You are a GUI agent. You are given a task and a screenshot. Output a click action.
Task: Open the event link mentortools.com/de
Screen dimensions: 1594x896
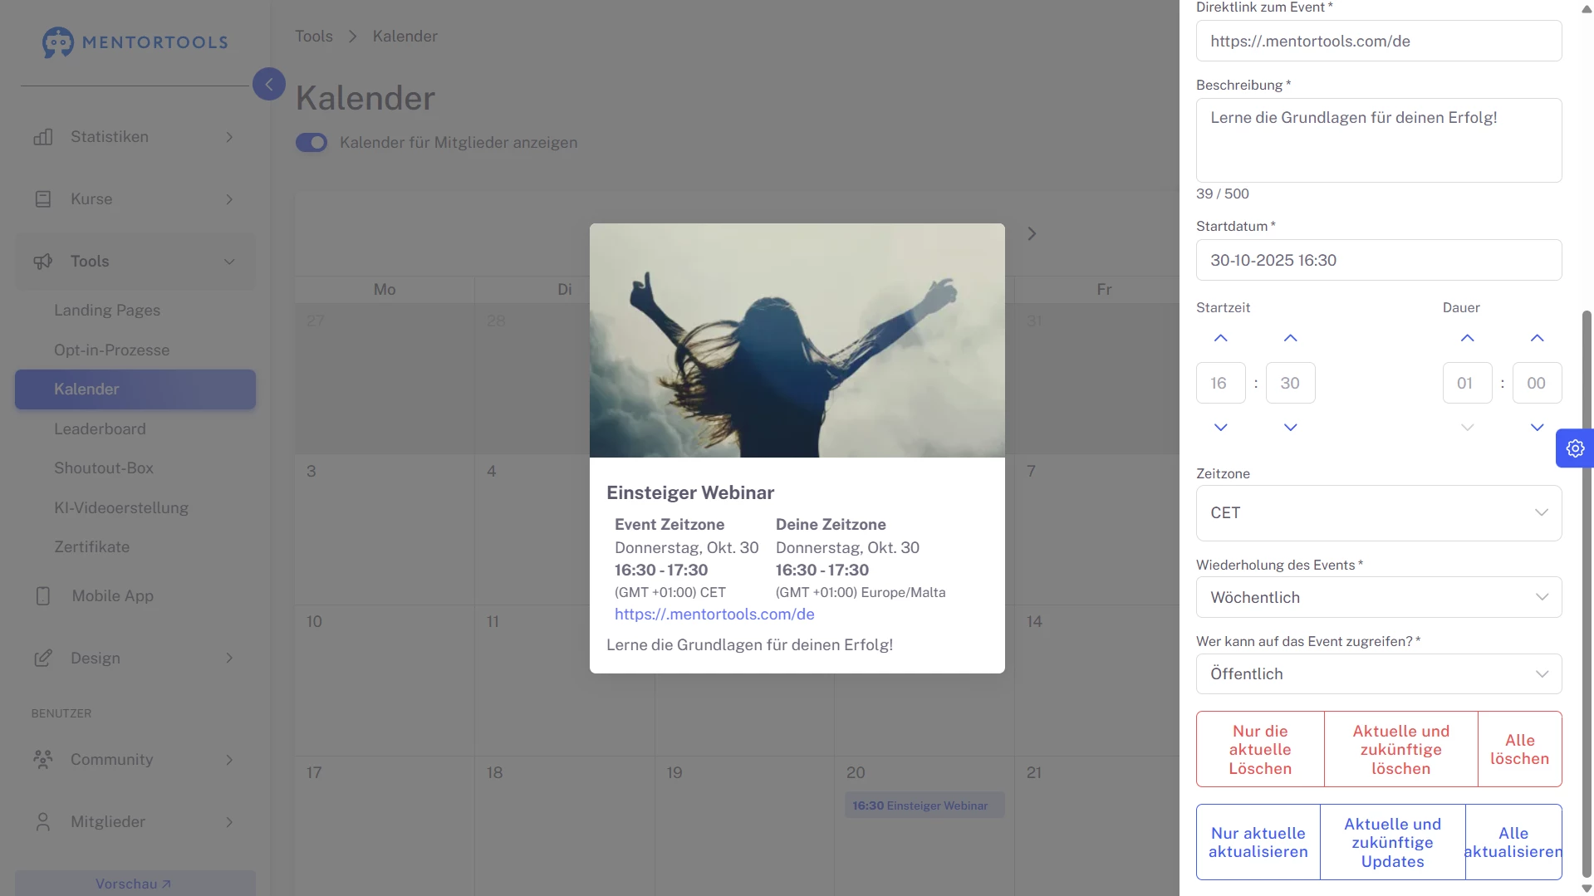(714, 614)
